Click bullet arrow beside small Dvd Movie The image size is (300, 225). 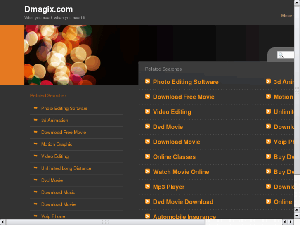[35, 180]
